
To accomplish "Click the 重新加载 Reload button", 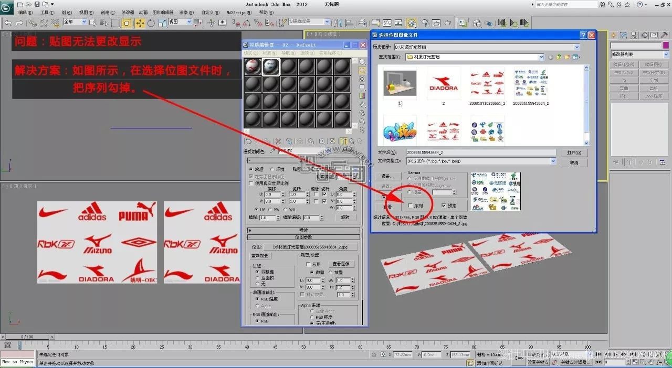I will click(x=260, y=256).
